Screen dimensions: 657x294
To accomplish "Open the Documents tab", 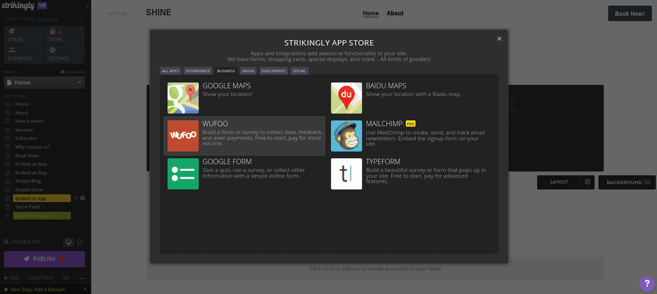I will coord(273,71).
